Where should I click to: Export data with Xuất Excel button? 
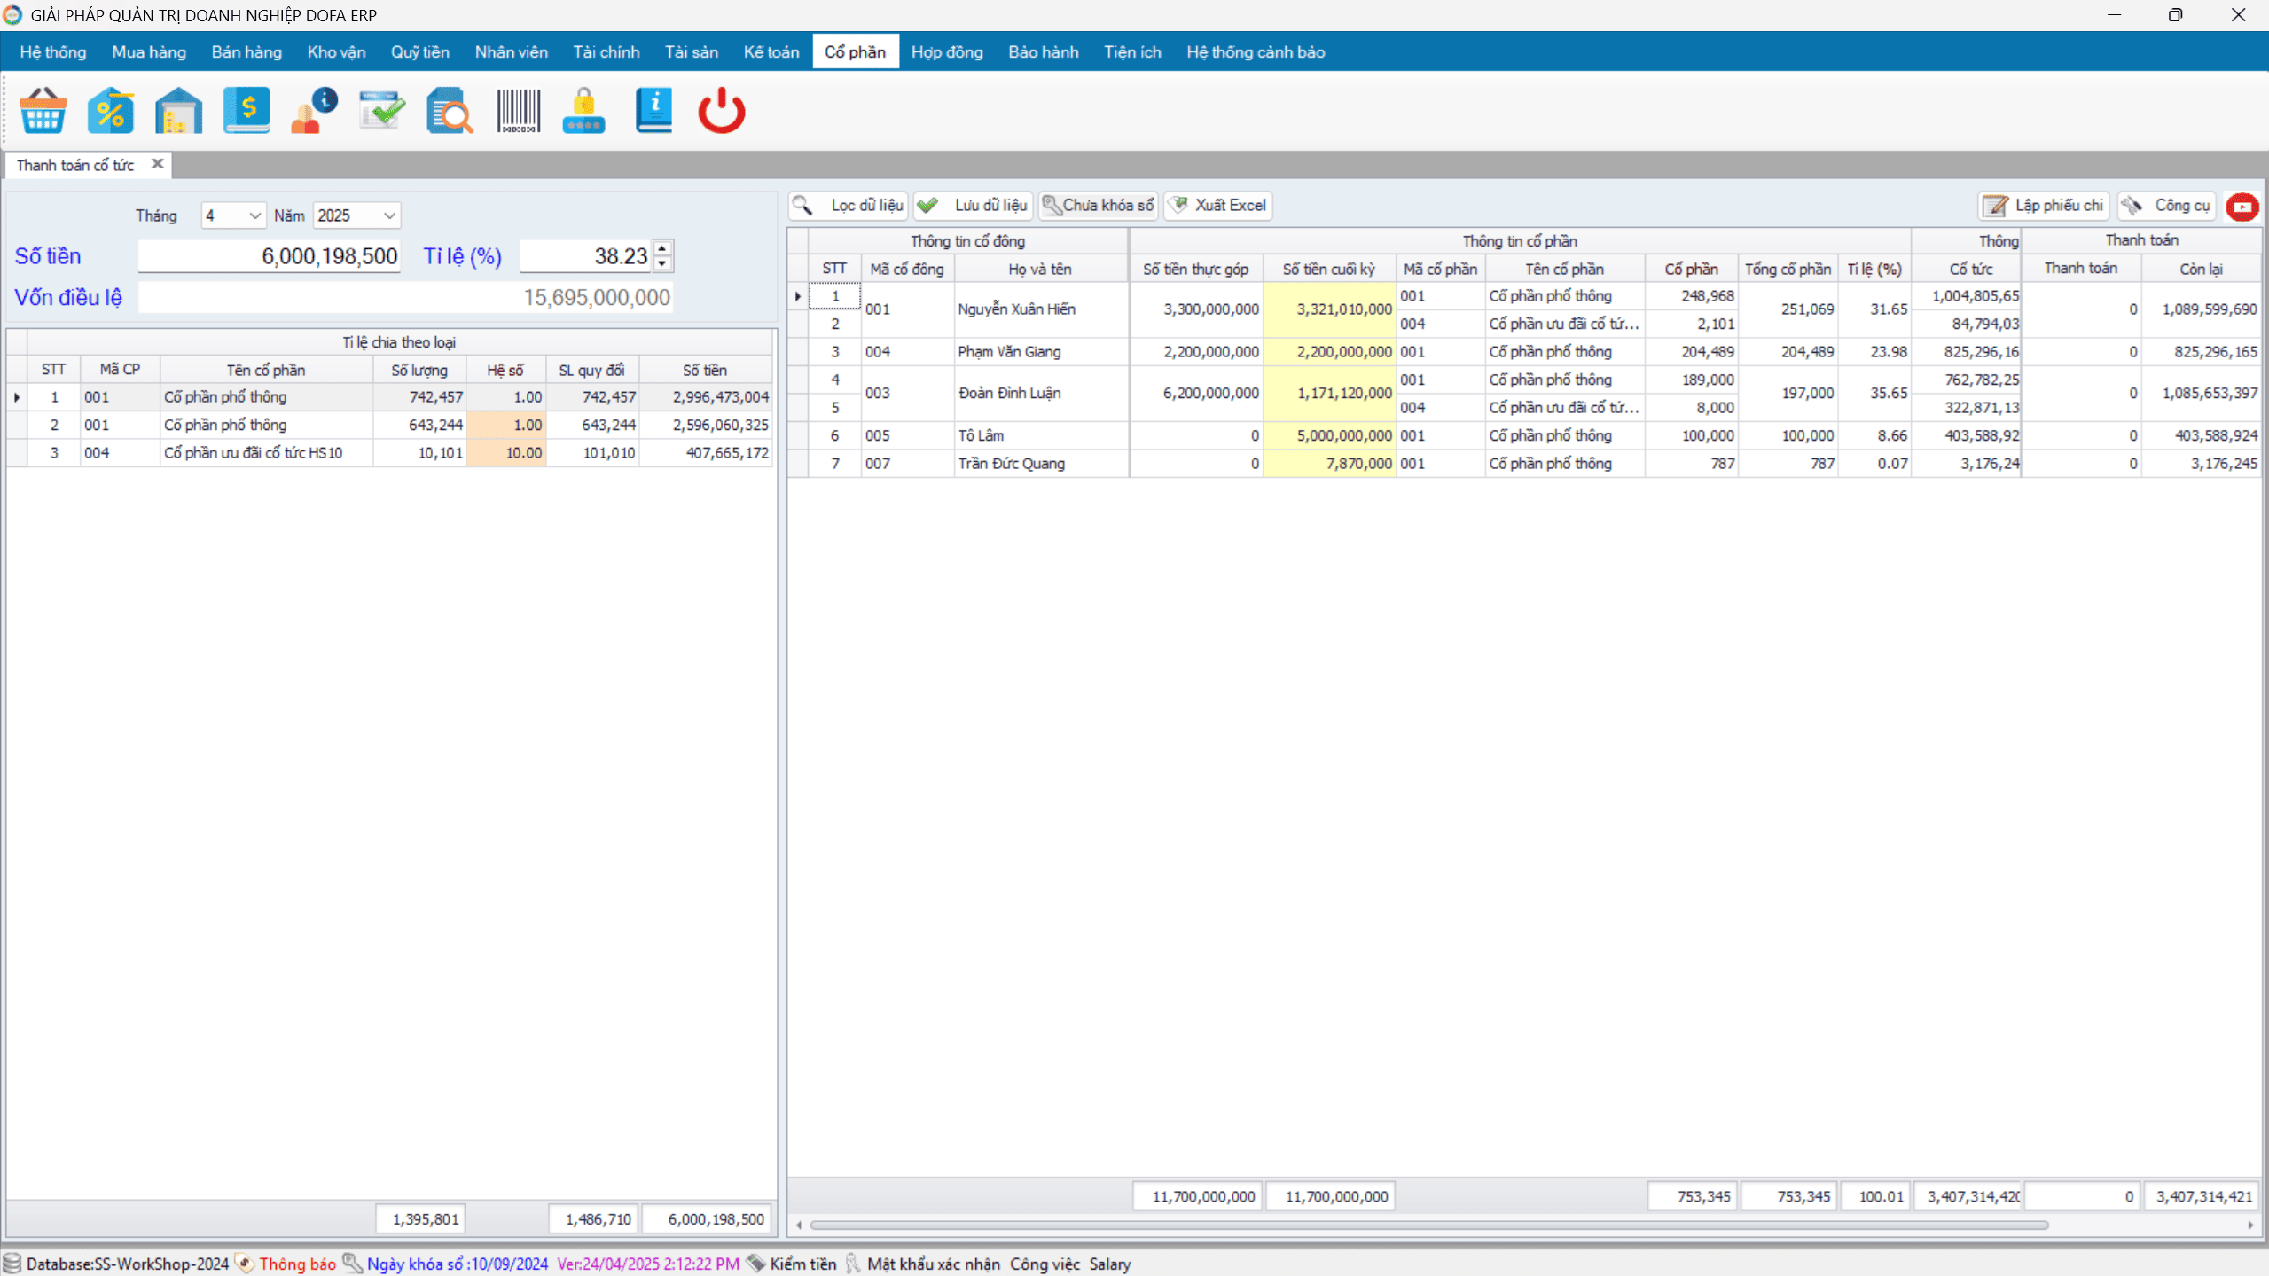(x=1218, y=206)
